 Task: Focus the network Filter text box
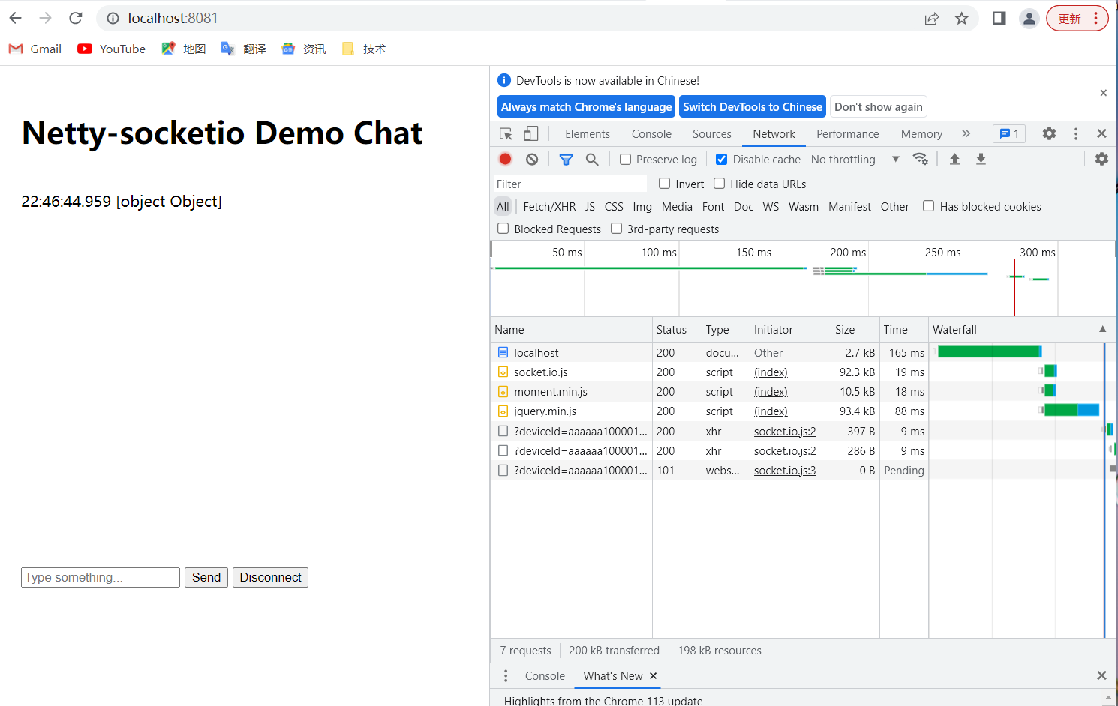[x=569, y=184]
